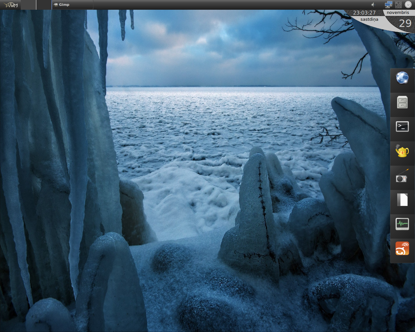The width and height of the screenshot is (415, 332).
Task: Launch the terminal from the dock
Action: (x=402, y=126)
